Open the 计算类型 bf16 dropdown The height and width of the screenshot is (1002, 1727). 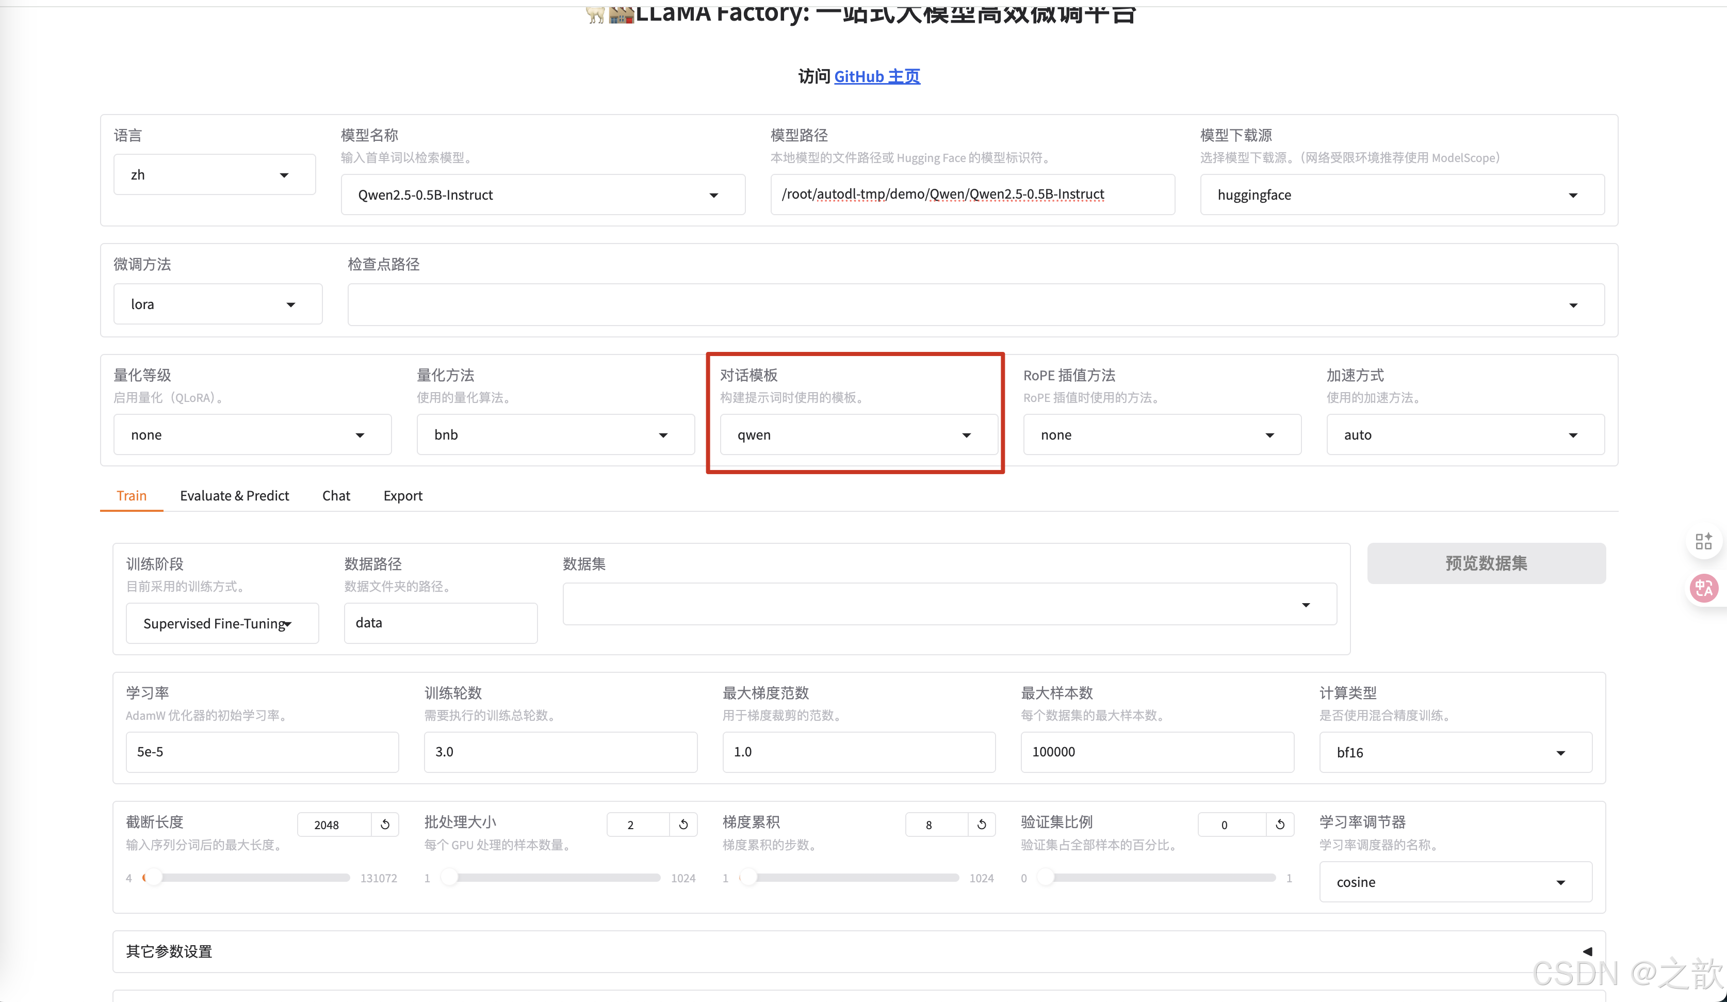[x=1456, y=752]
